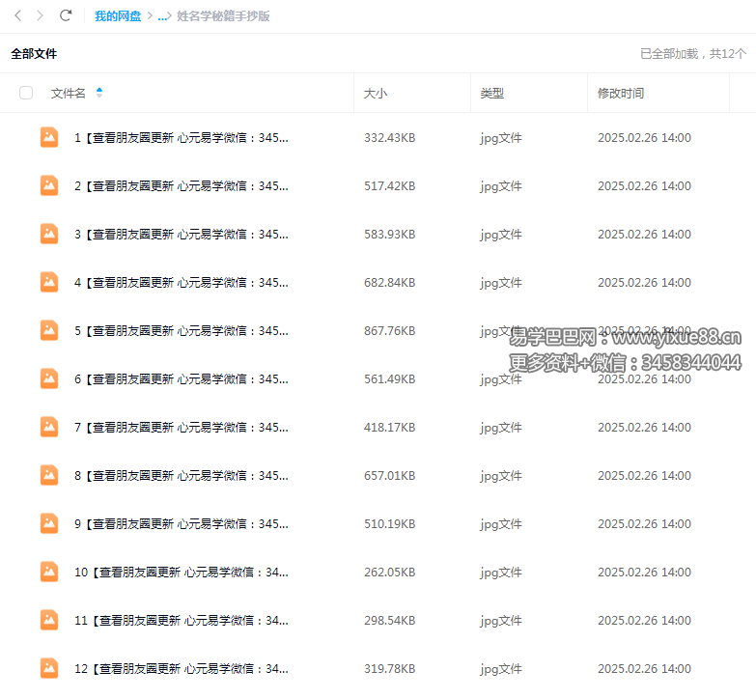Click the 姓名学秘籍手抄版 breadcrumb folder

(223, 16)
